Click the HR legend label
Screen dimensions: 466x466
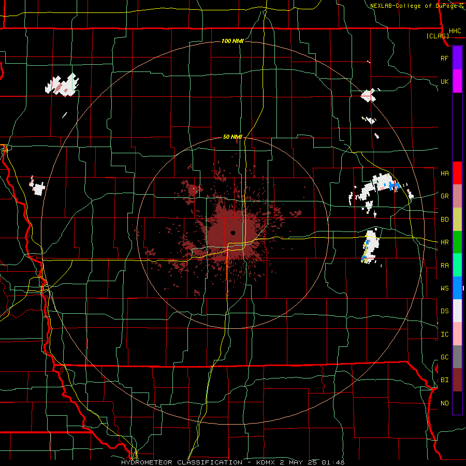pyautogui.click(x=444, y=242)
